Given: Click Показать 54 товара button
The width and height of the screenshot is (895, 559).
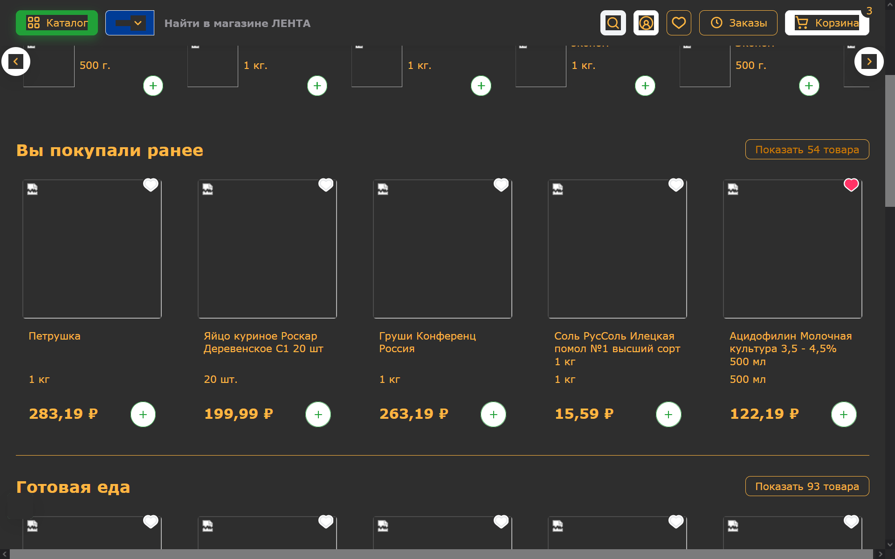Looking at the screenshot, I should click(x=807, y=150).
